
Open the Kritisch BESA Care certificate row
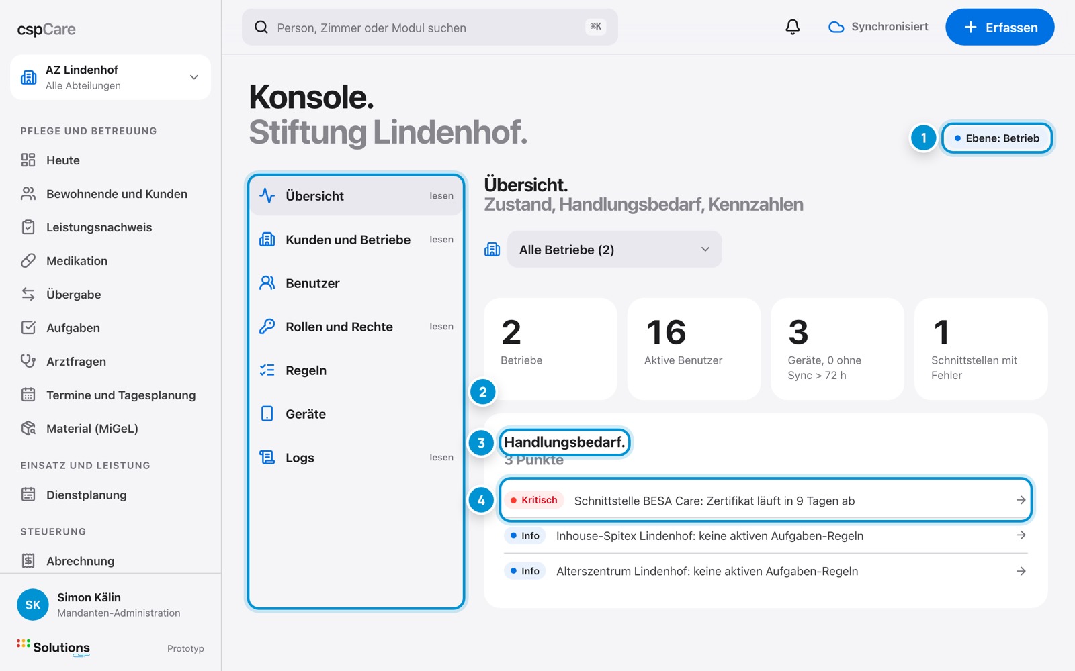(766, 500)
